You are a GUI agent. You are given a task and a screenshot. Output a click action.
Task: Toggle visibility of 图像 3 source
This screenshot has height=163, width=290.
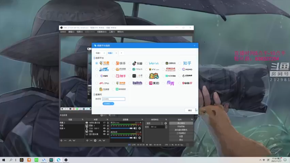click(x=104, y=125)
